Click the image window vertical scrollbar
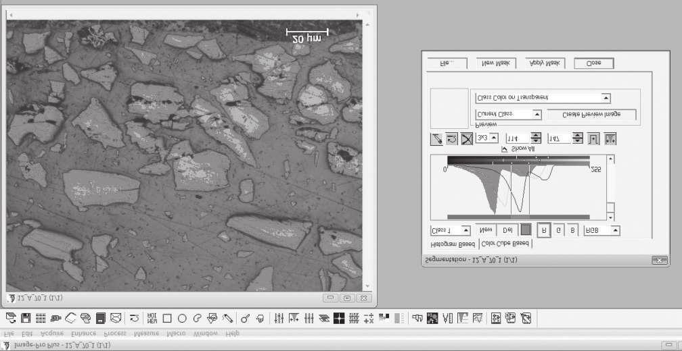Screen dimensions: 682x351 (x=369, y=155)
